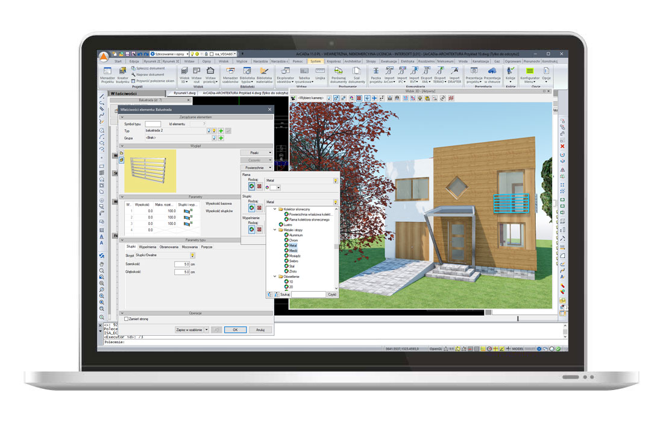The width and height of the screenshot is (663, 422).
Task: Open the Widok 3D view tool
Action: click(x=184, y=74)
